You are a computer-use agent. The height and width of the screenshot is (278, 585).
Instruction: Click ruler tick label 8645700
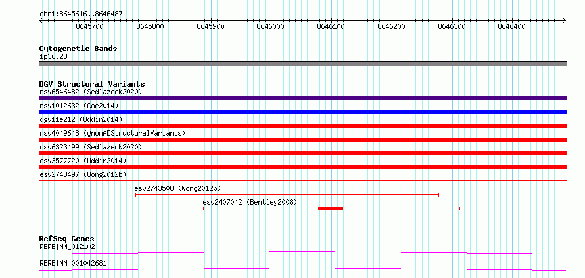click(x=89, y=26)
